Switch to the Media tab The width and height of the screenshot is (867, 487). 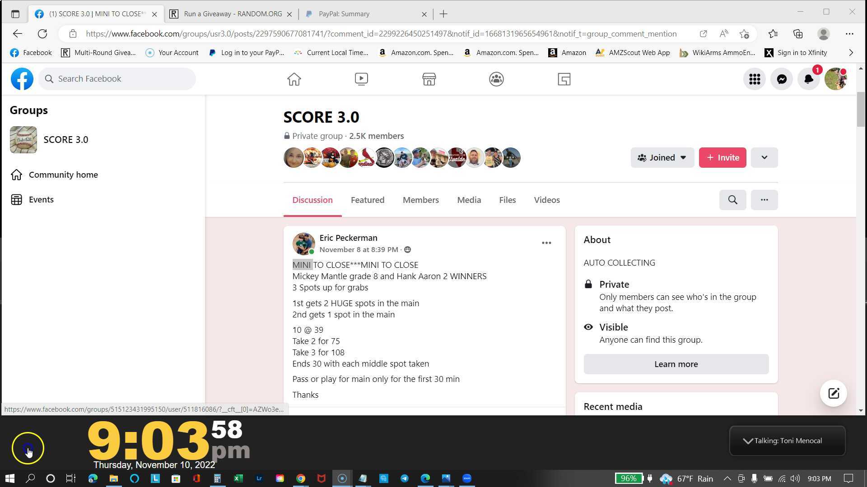point(469,200)
